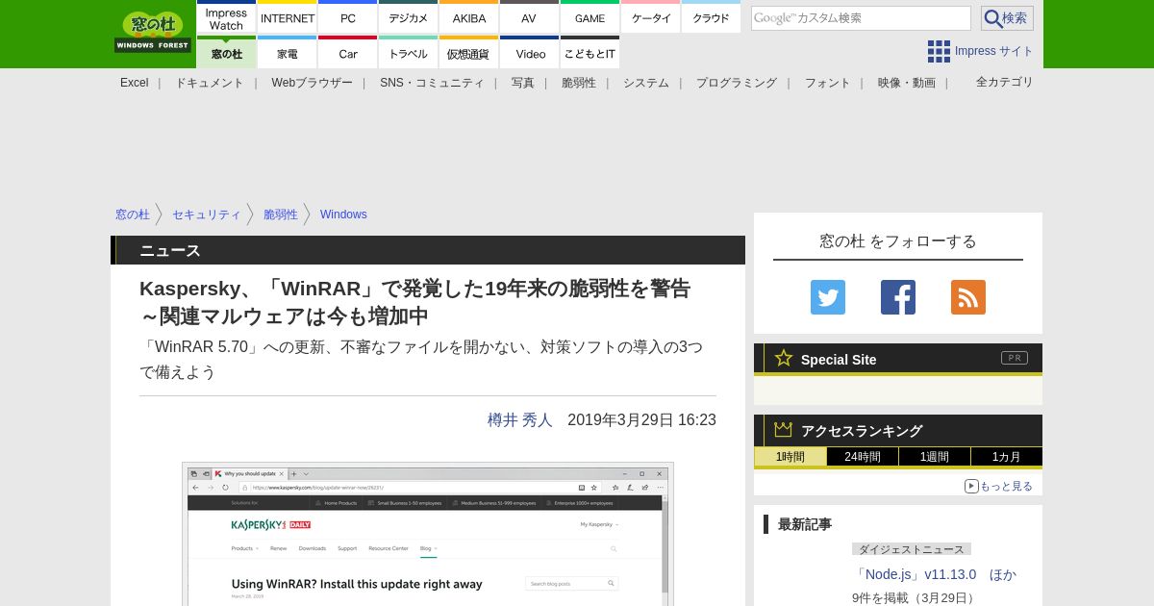Go to the Webブラウザー category

coord(312,83)
